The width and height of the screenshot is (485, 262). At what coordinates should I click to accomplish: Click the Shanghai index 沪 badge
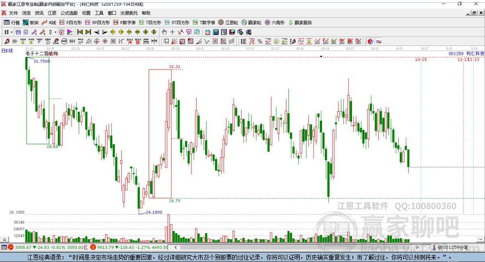(x=11, y=247)
